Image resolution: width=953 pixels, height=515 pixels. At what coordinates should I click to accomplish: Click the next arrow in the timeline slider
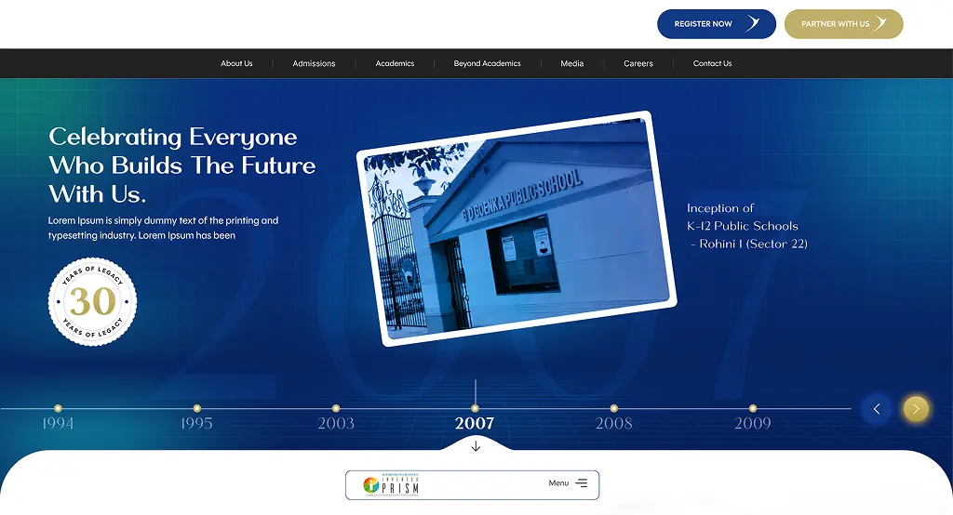(916, 409)
